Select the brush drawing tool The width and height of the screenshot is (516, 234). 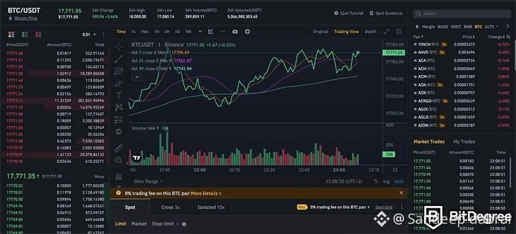click(x=119, y=83)
